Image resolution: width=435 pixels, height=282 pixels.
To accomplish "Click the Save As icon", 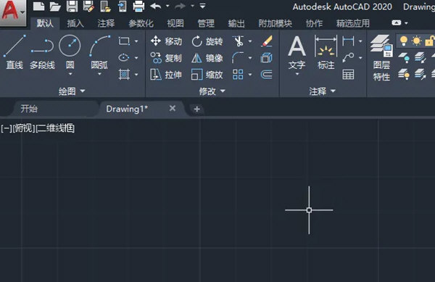I will (88, 6).
